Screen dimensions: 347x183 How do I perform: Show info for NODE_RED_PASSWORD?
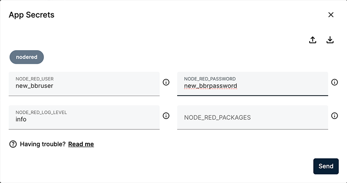(x=334, y=82)
